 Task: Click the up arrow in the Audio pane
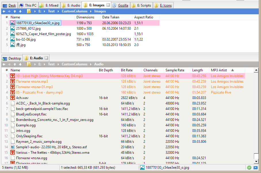point(15,64)
